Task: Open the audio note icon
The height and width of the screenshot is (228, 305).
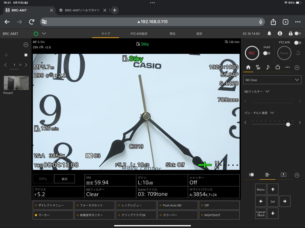Action: point(268,67)
